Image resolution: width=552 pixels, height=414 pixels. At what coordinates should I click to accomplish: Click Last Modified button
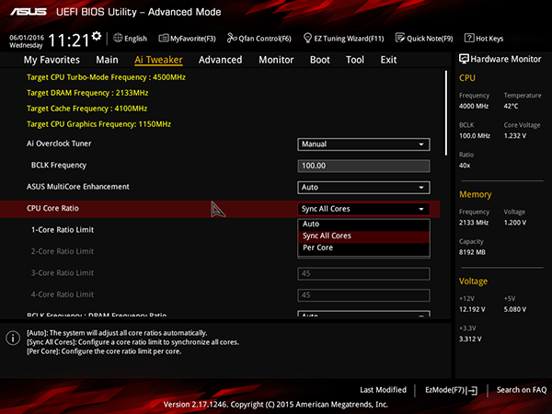pos(383,390)
